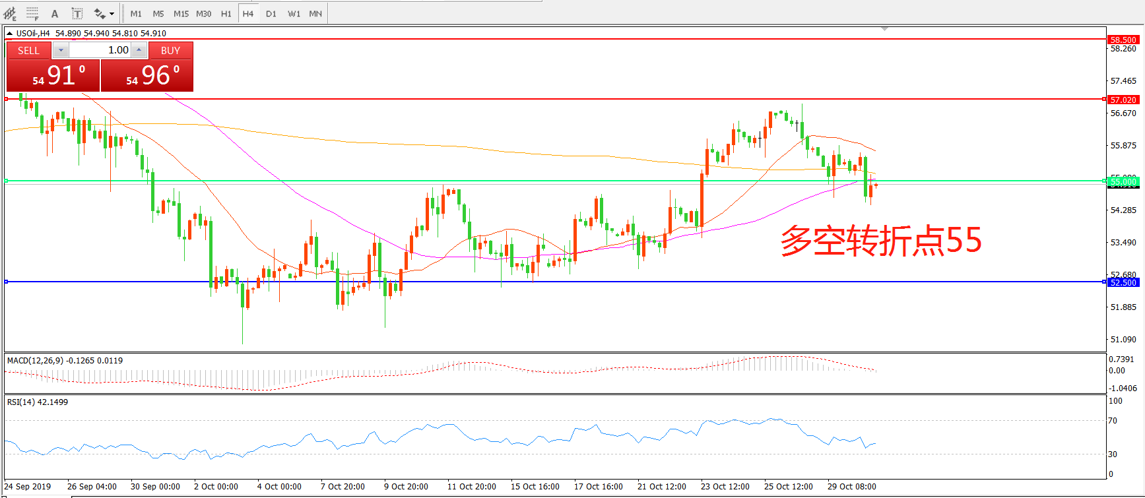The width and height of the screenshot is (1145, 498).
Task: Select the Fibonacci retracement tool
Action: (x=32, y=13)
